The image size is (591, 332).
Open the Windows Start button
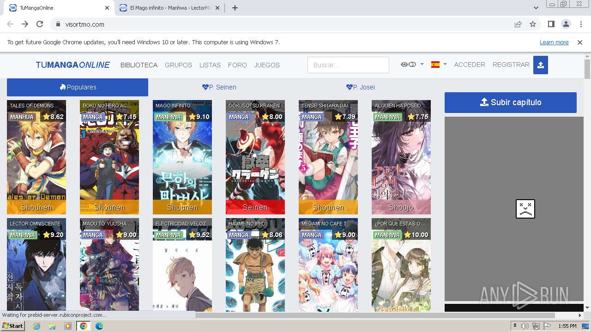coord(12,326)
